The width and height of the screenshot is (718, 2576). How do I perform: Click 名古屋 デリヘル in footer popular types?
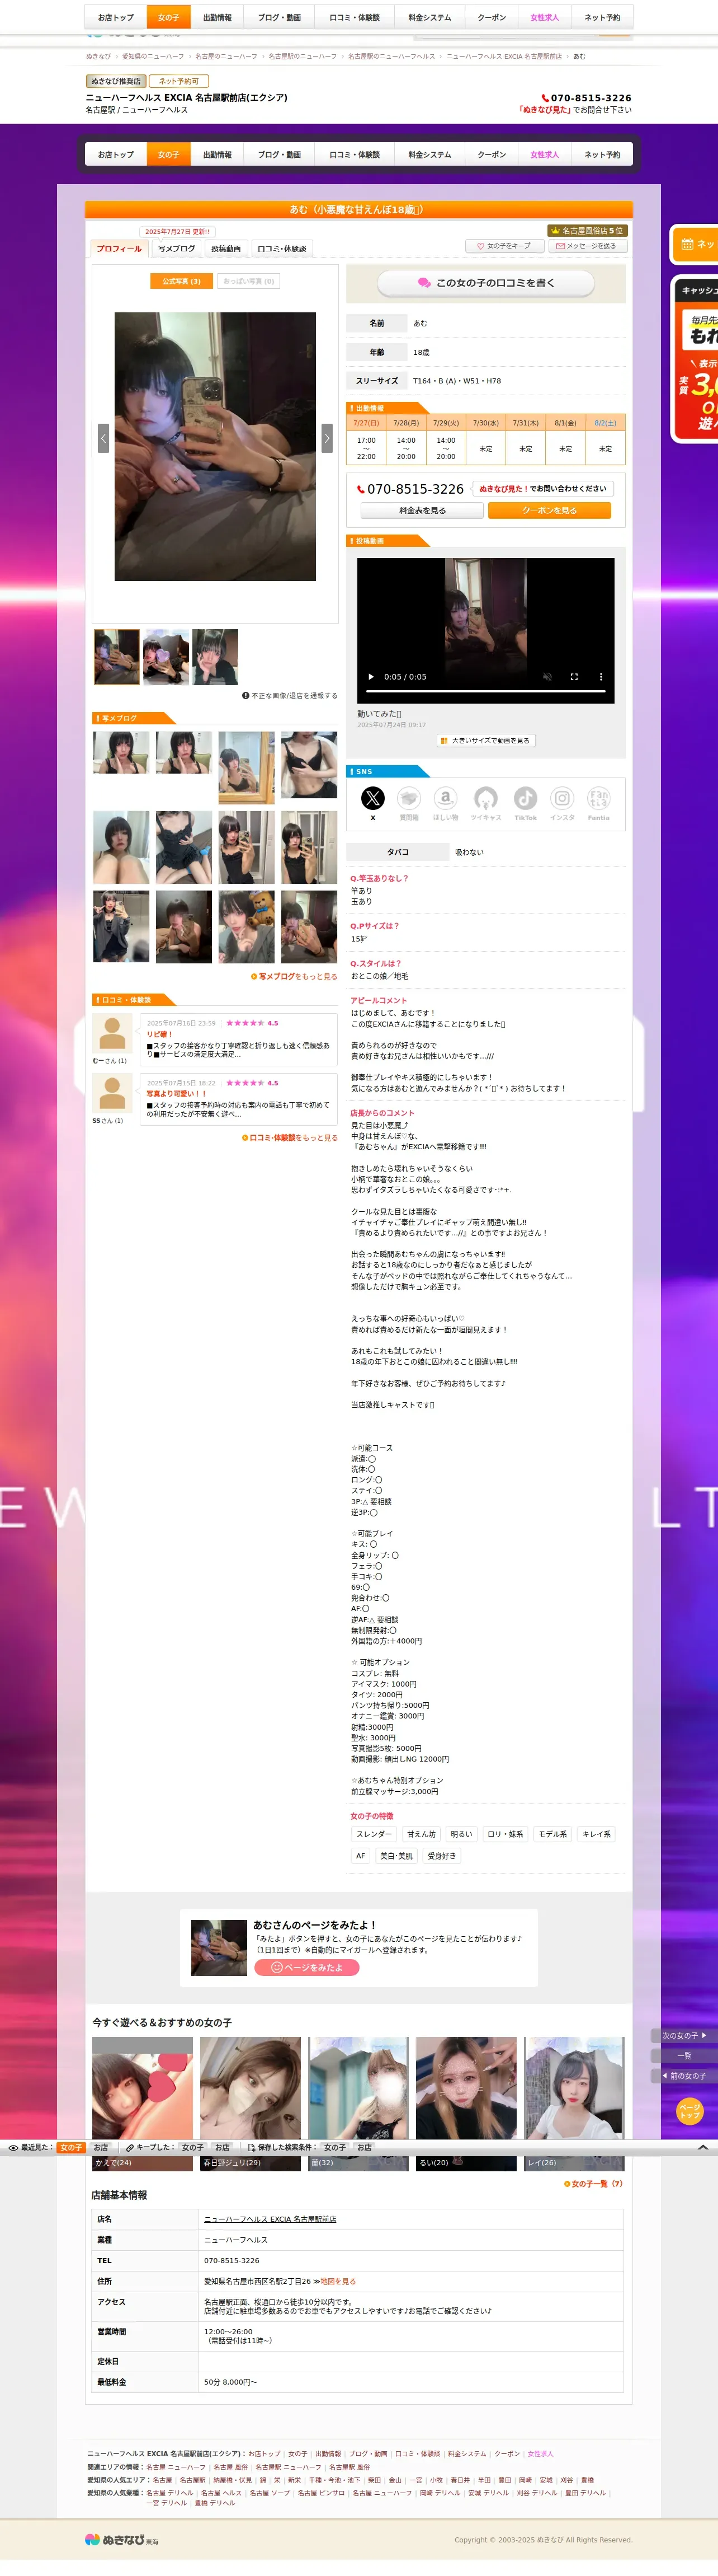coord(170,2492)
